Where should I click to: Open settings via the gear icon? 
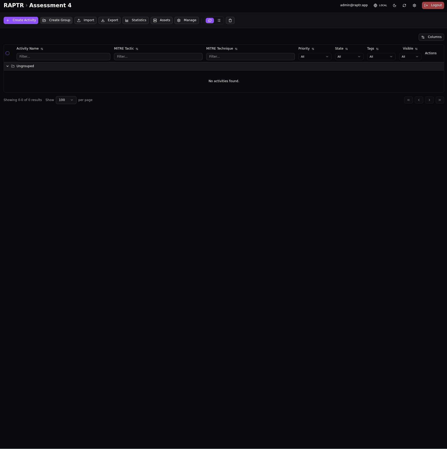(x=414, y=5)
